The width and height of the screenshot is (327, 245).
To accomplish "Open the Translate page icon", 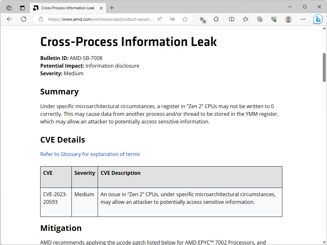I will 172,19.
